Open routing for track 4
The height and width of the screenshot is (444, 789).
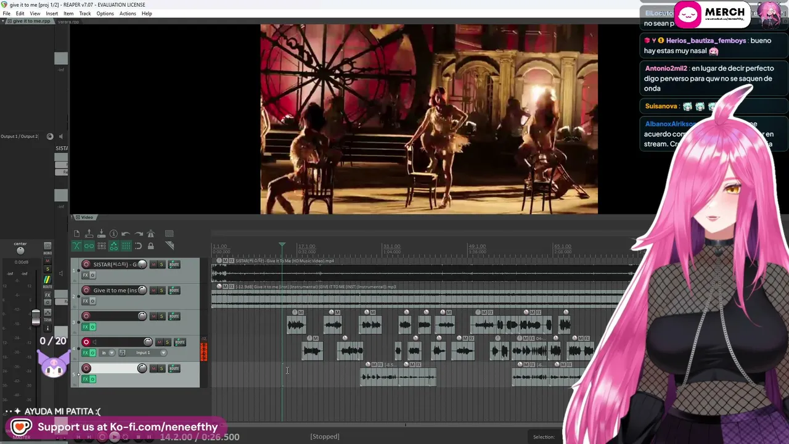click(x=180, y=342)
